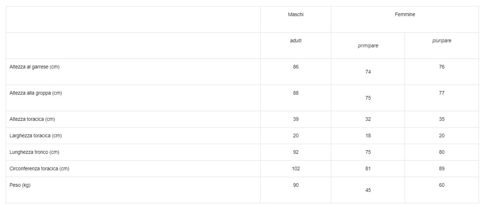The width and height of the screenshot is (484, 209).
Task: Select the "primipare" subheader cell
Action: [368, 46]
